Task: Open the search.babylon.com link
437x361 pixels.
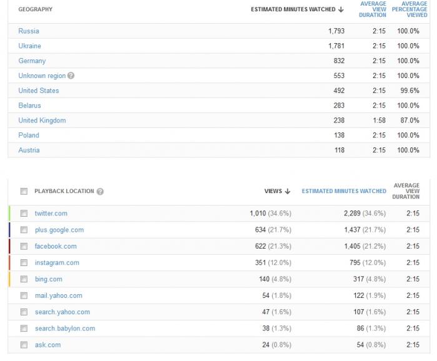Action: [x=65, y=329]
